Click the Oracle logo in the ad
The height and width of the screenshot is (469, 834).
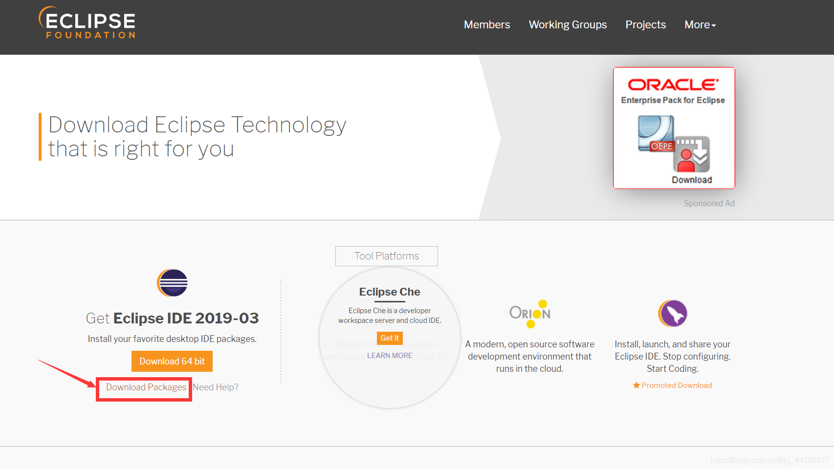[673, 85]
